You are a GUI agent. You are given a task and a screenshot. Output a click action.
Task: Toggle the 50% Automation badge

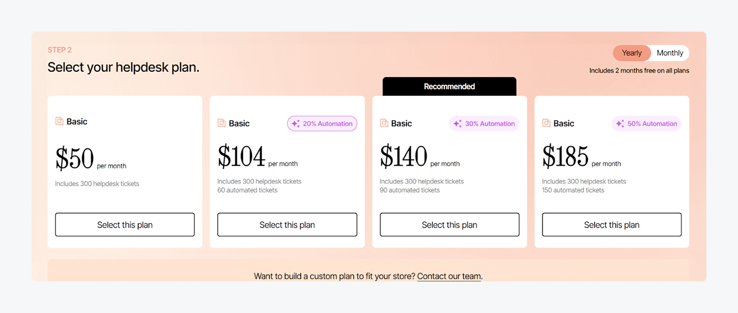coord(646,123)
